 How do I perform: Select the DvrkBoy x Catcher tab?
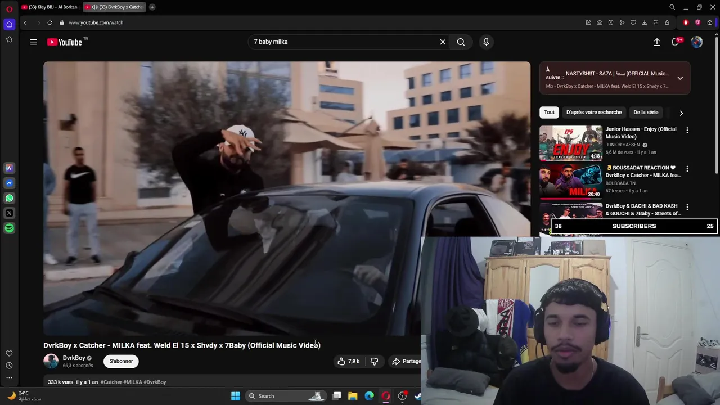coord(114,7)
